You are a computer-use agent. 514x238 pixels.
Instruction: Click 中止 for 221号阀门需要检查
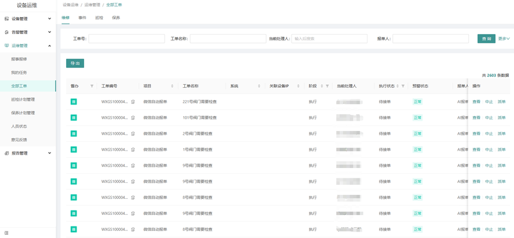[x=489, y=102]
